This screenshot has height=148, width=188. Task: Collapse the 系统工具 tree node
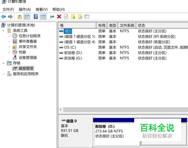click(x=3, y=31)
